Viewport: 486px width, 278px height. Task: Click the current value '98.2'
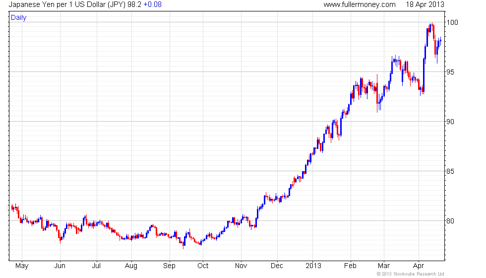pyautogui.click(x=134, y=4)
